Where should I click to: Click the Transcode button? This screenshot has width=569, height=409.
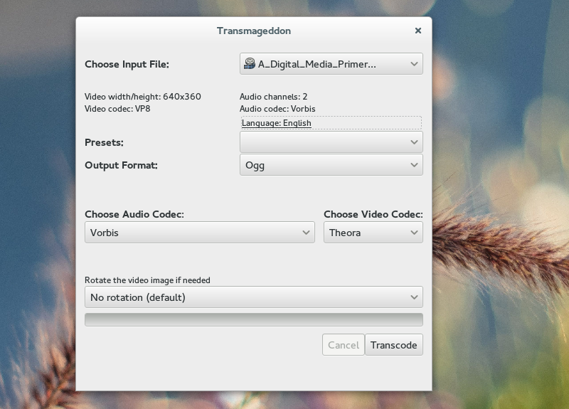(x=394, y=345)
